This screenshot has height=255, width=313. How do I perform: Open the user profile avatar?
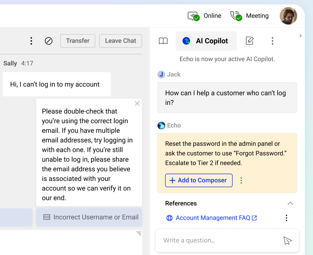click(x=288, y=16)
